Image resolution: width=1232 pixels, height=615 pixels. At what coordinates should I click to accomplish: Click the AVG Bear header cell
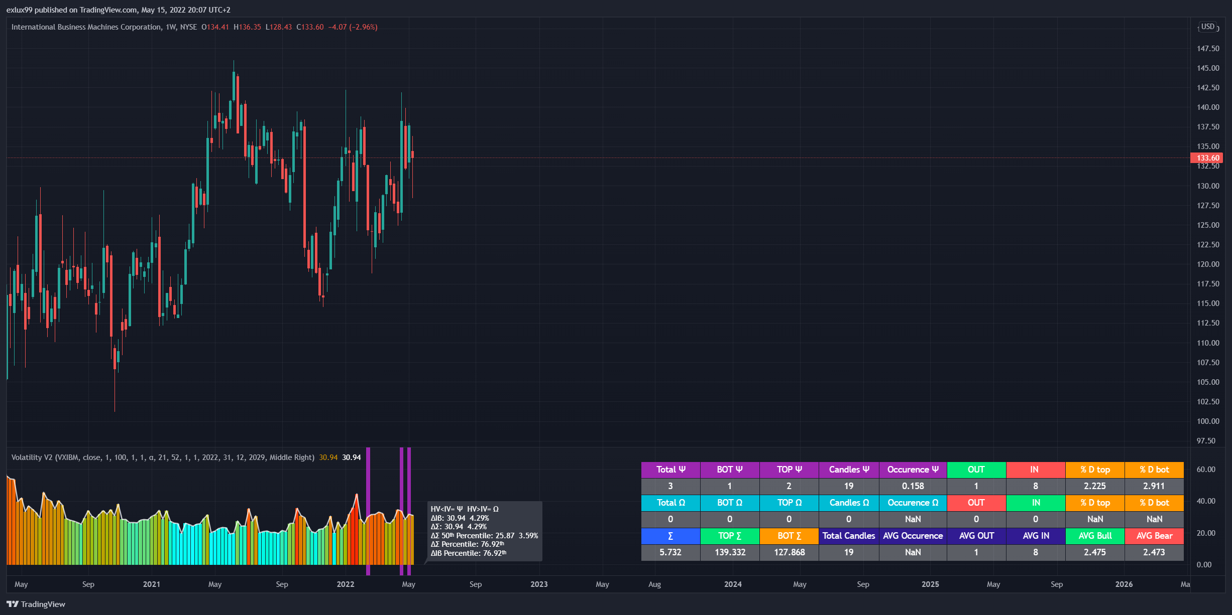[1154, 536]
